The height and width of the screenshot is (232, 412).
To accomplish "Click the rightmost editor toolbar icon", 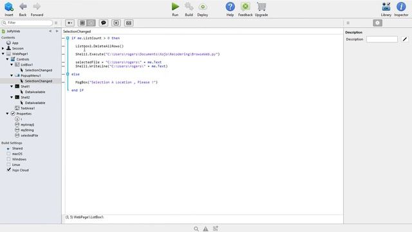I will click(129, 23).
